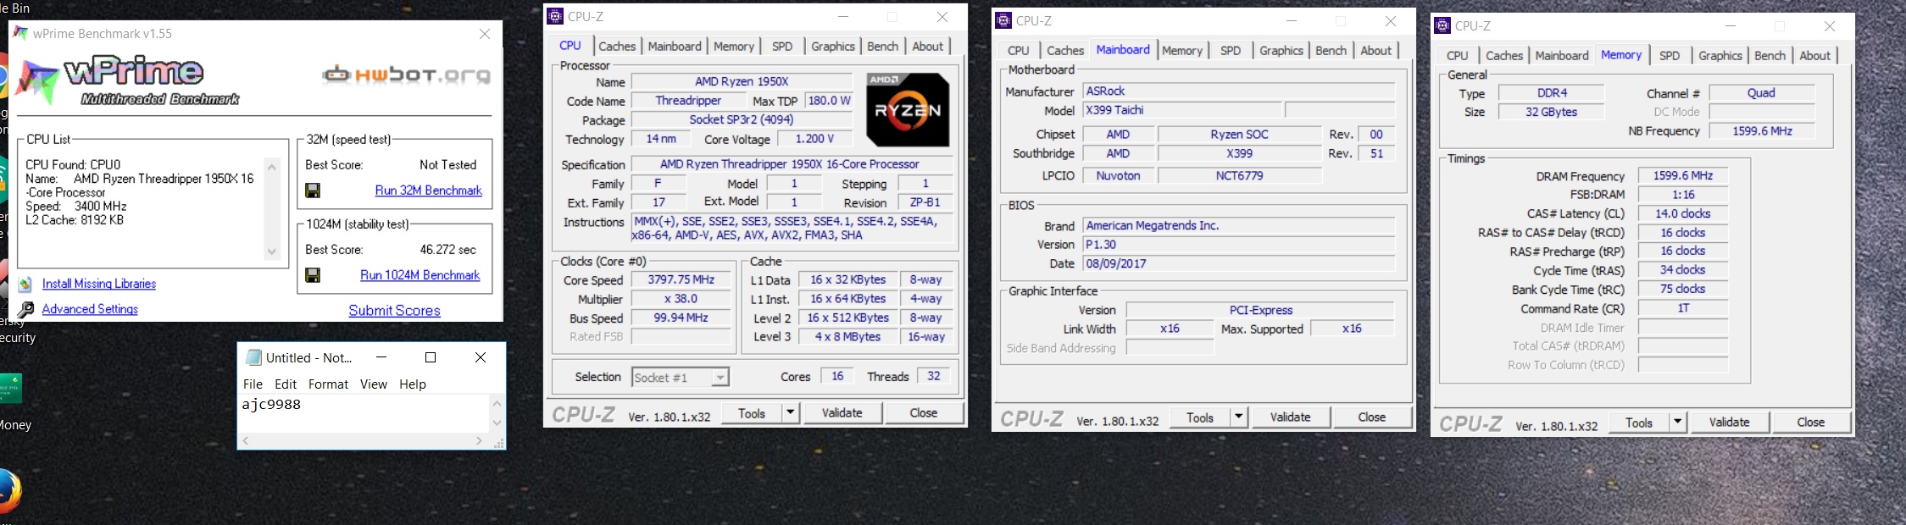Click the floppy disk icon beside Run 1024M Benchmark
The width and height of the screenshot is (1906, 525).
pos(313,275)
